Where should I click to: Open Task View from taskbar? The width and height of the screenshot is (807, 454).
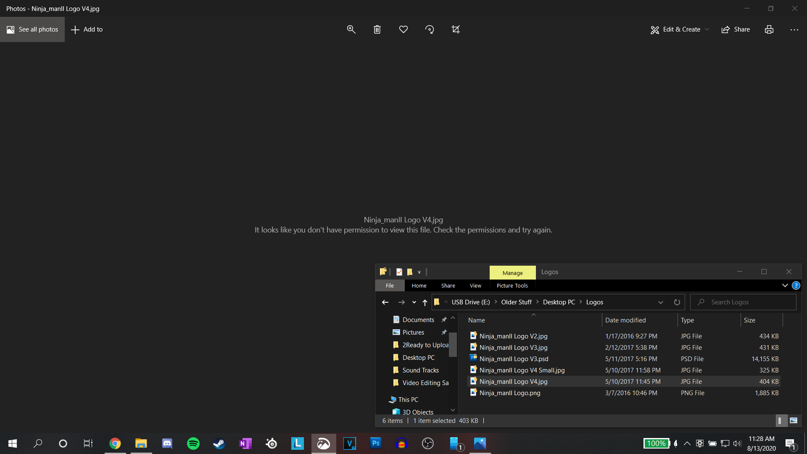[x=88, y=443]
